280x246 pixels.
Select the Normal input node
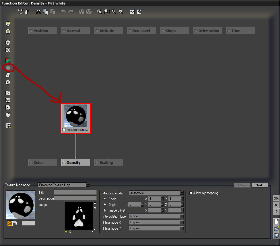pyautogui.click(x=75, y=30)
